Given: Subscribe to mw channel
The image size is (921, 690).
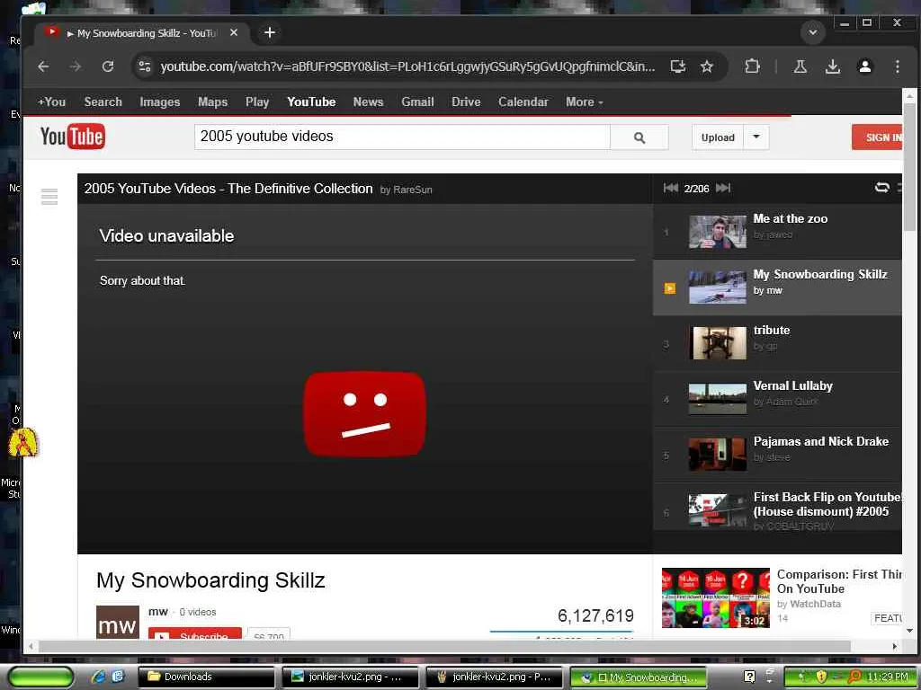Looking at the screenshot, I should (x=195, y=633).
